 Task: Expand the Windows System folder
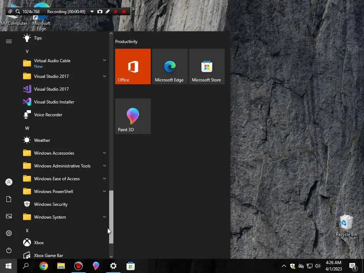(x=105, y=217)
